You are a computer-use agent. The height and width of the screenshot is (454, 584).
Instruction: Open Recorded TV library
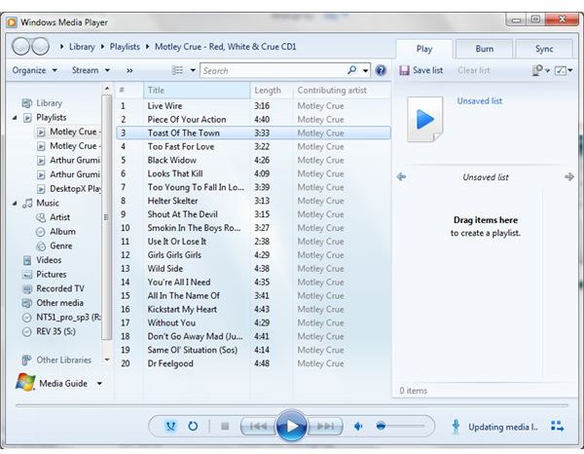(60, 288)
